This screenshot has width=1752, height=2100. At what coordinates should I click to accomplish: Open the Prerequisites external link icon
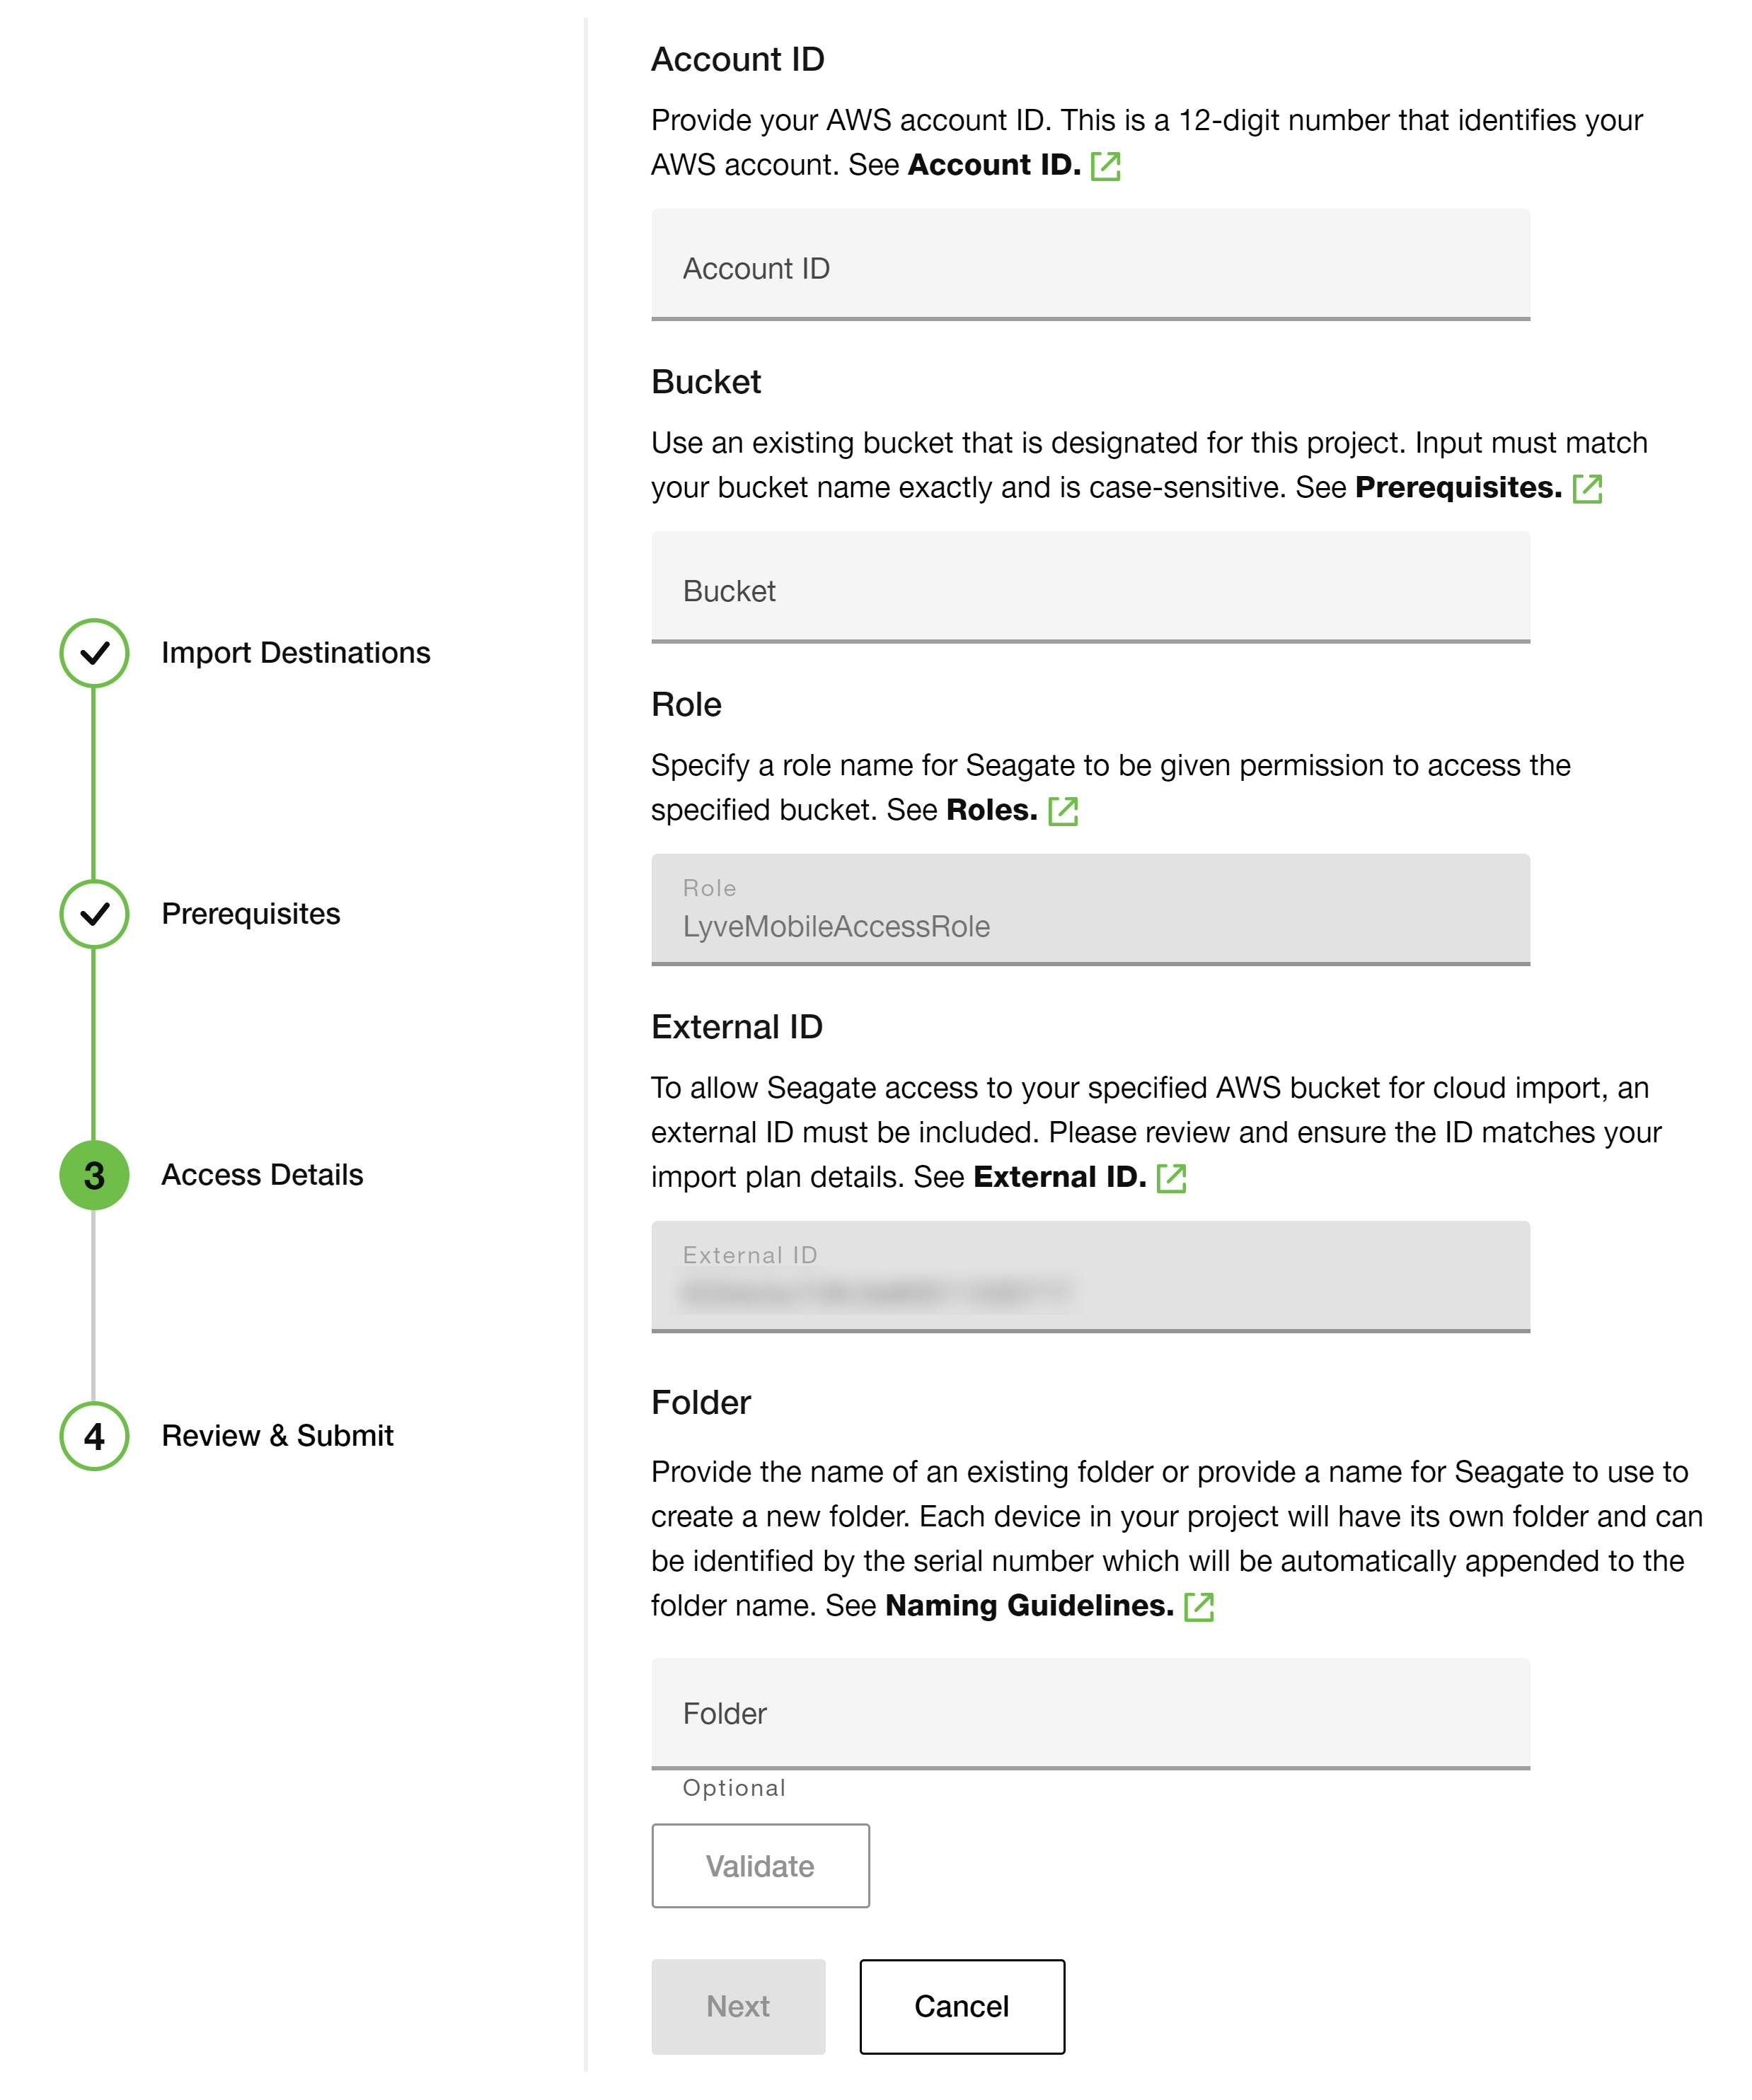pos(1587,489)
